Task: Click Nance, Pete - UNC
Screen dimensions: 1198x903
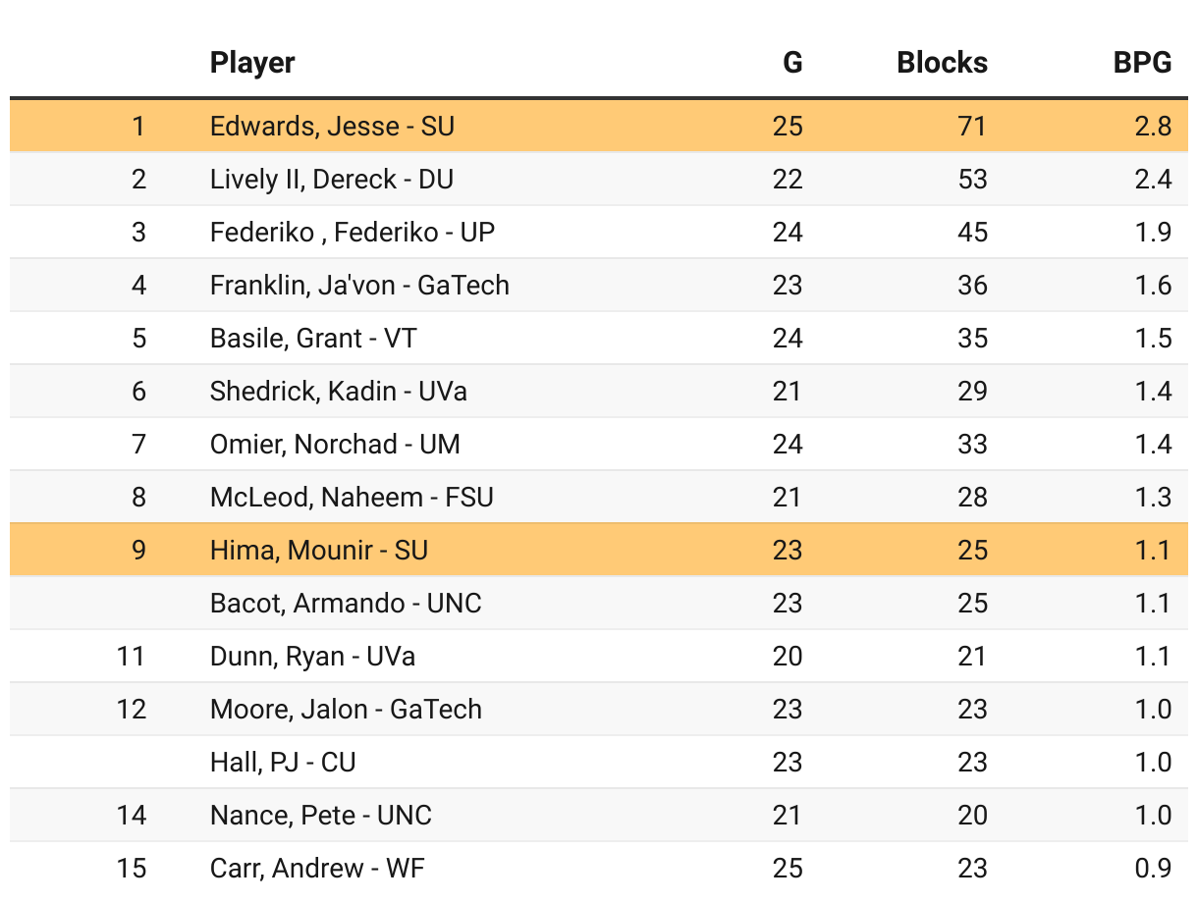Action: [320, 815]
